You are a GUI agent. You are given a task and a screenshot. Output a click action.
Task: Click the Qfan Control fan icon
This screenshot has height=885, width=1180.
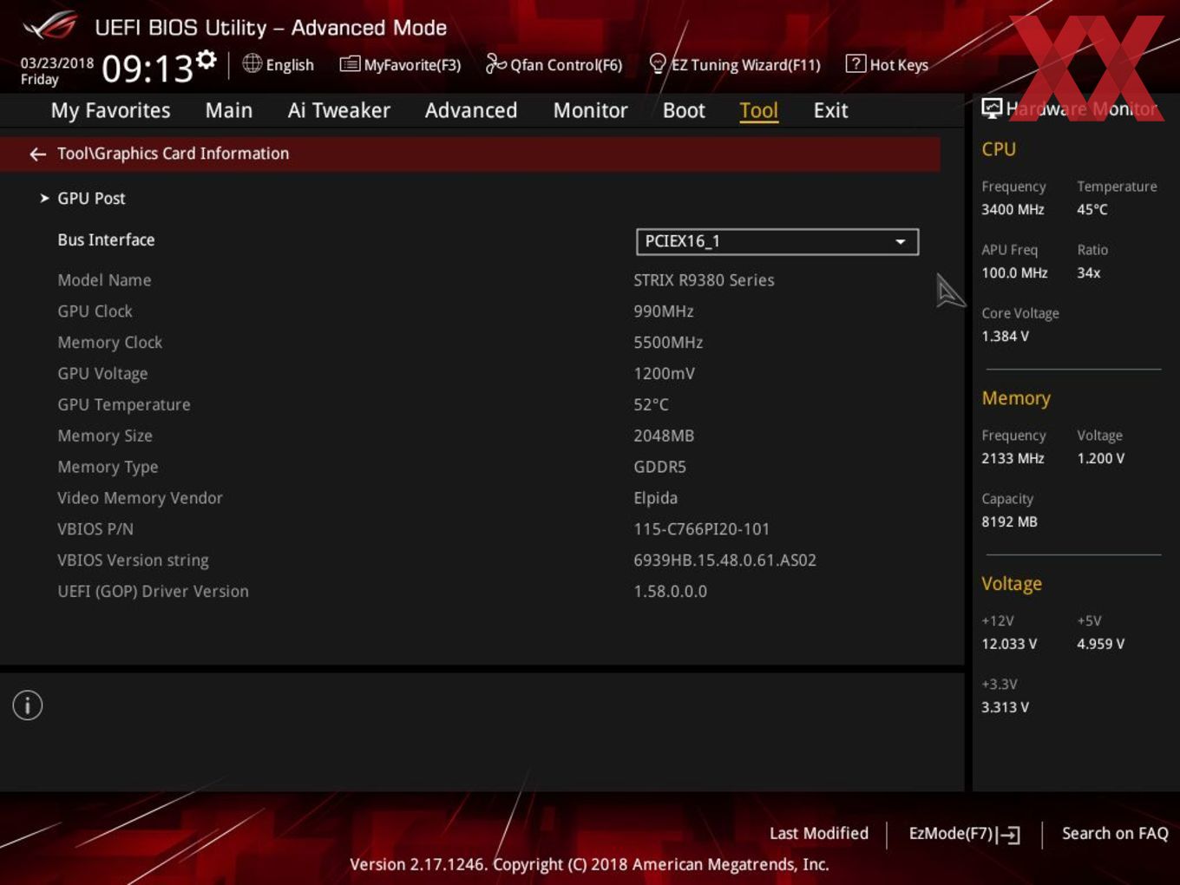(495, 63)
